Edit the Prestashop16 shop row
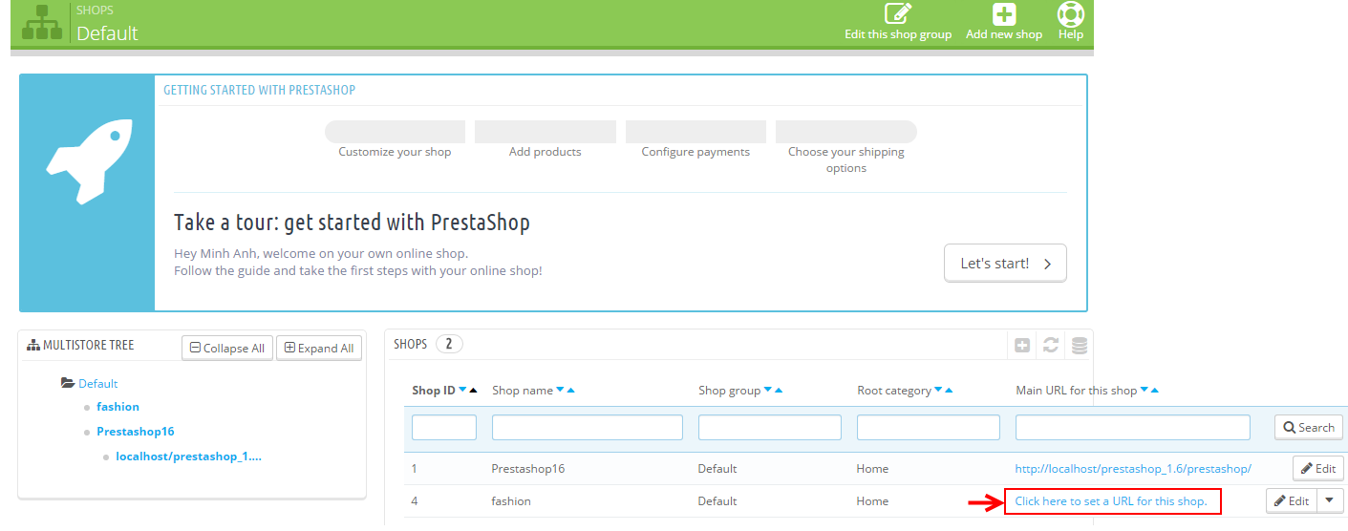 tap(1318, 468)
